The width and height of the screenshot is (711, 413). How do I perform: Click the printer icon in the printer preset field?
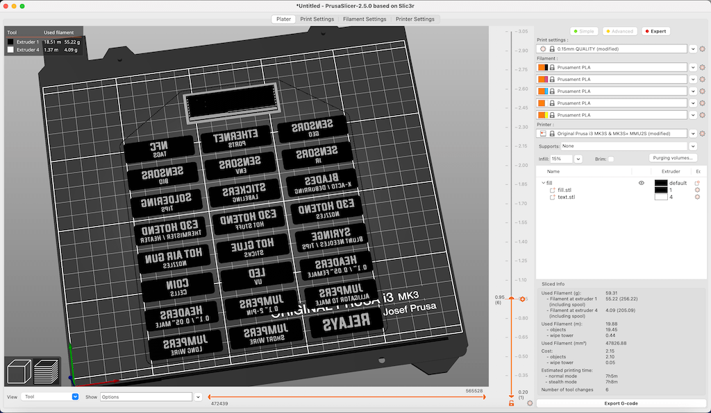(543, 134)
